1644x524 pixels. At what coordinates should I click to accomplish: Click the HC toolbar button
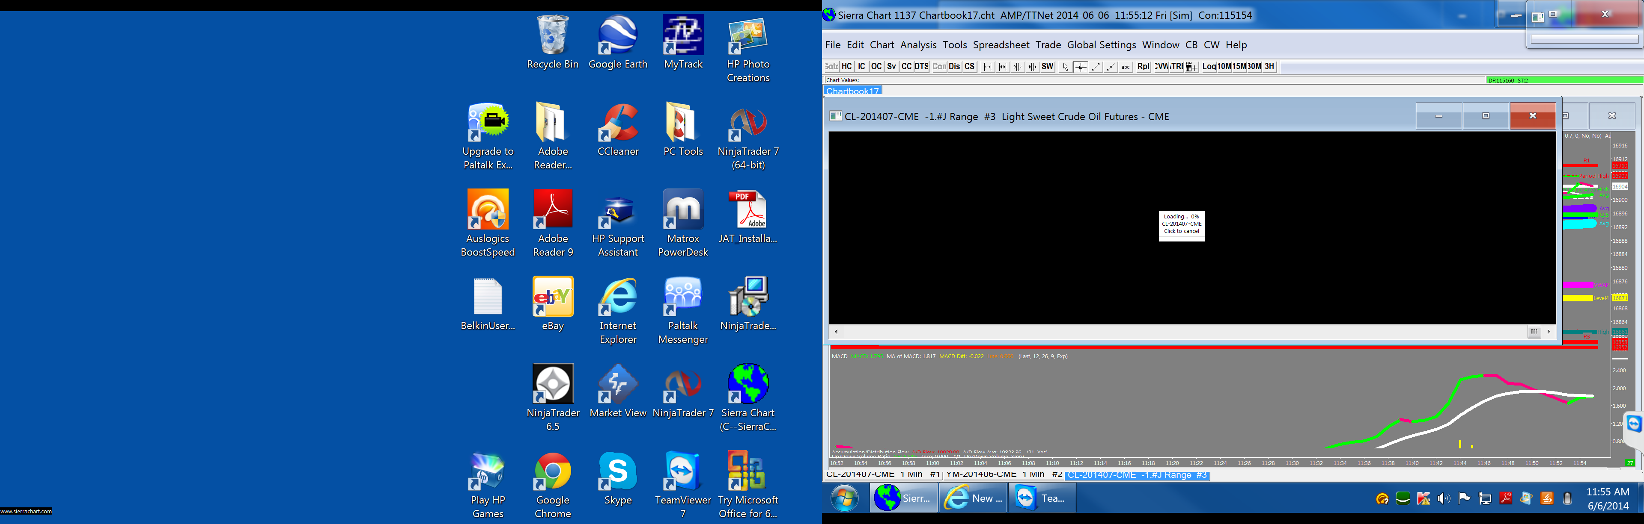click(x=846, y=66)
